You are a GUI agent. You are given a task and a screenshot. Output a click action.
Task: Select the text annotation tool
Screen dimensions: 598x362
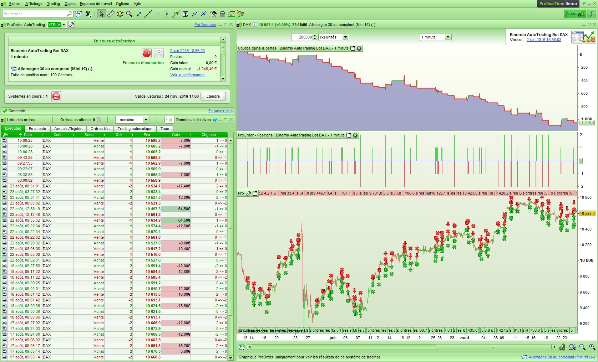185,14
